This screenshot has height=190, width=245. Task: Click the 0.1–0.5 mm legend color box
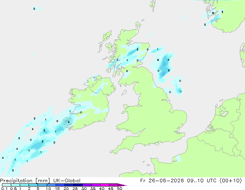click(7, 185)
